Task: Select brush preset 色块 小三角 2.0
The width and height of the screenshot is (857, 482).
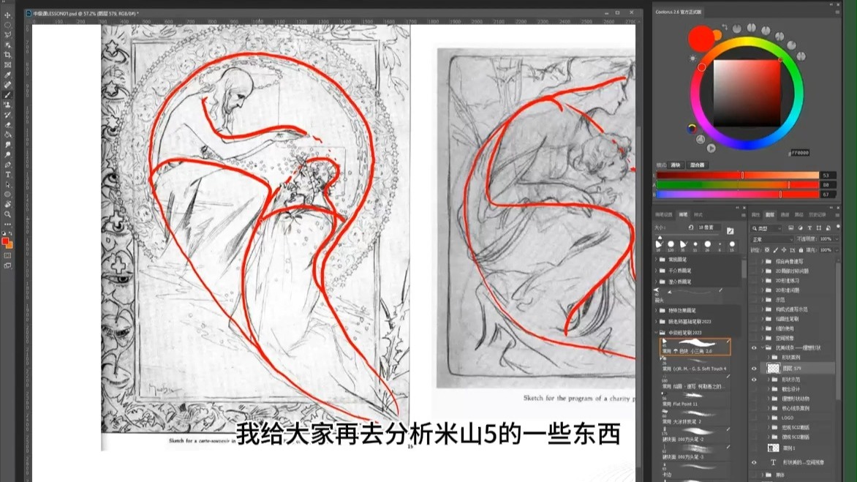Action: pyautogui.click(x=695, y=347)
